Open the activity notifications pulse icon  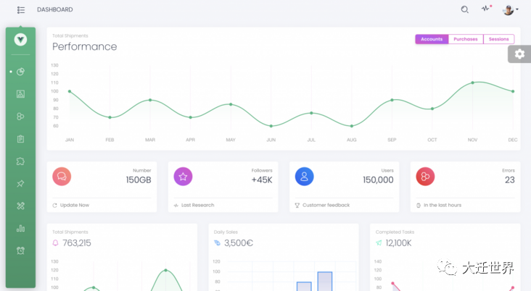coord(485,9)
